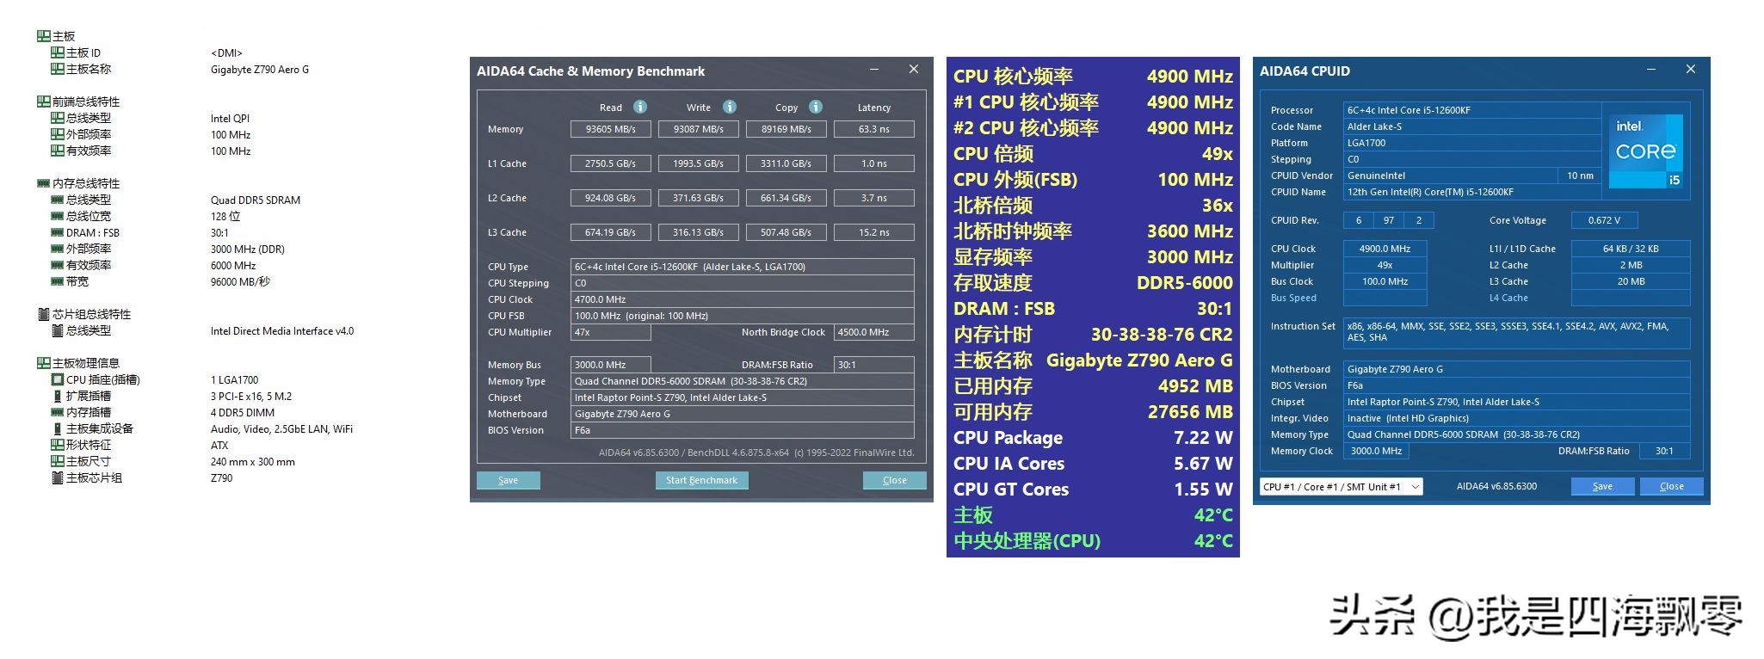Click Memory Read value 93605 MB/s
1764x659 pixels.
[x=611, y=129]
